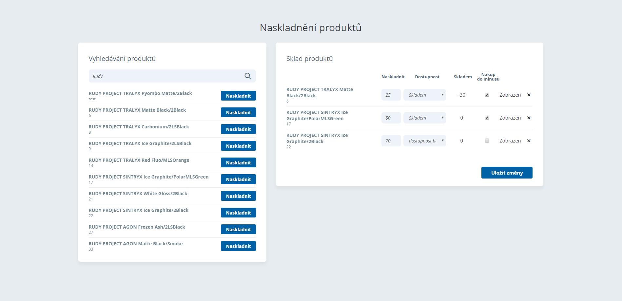Select RUDY PROJECT TRALYX Carbonium/2LSBlack result
This screenshot has width=622, height=301.
(x=139, y=127)
